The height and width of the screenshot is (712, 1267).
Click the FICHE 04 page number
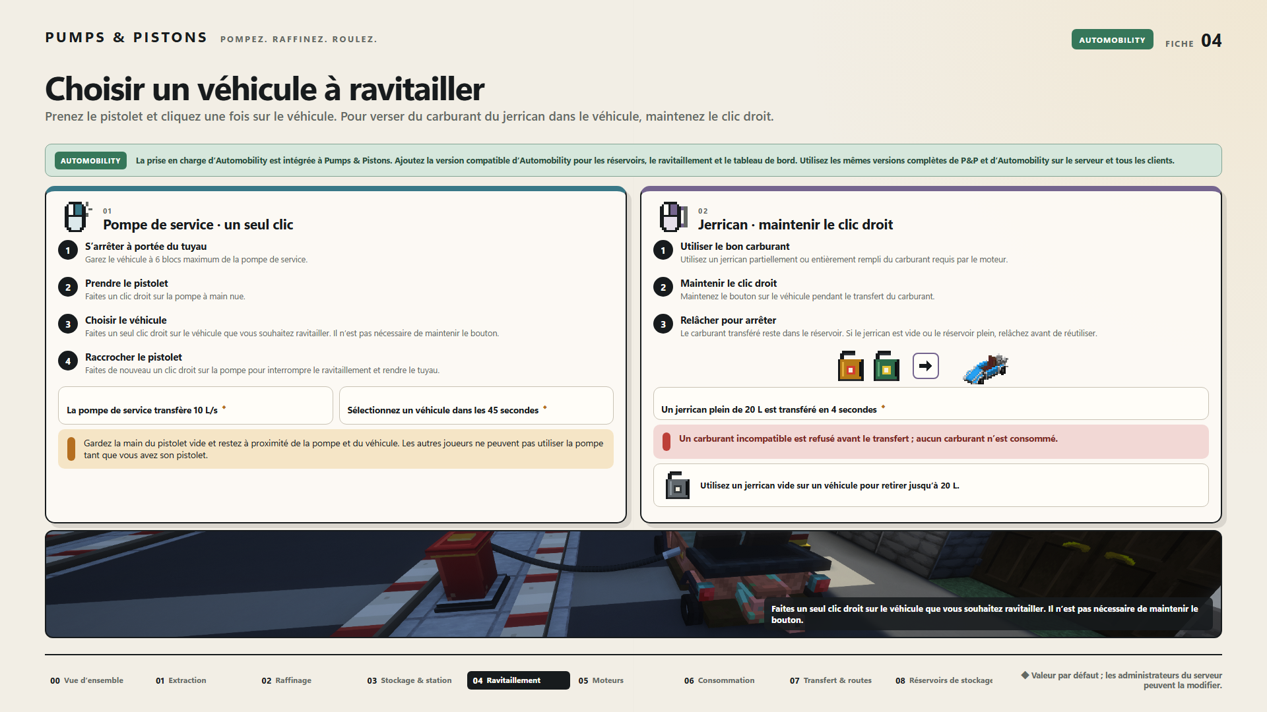point(1193,41)
